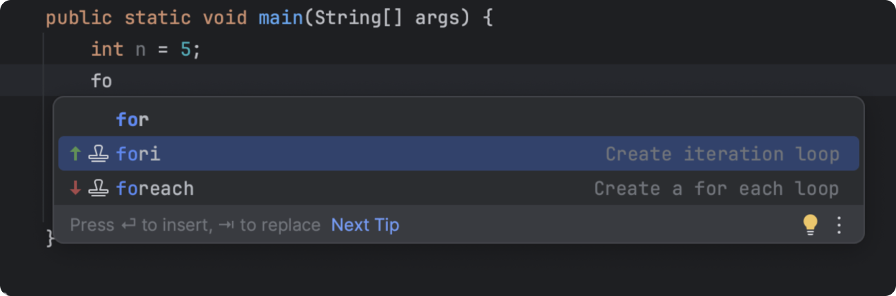Click the "main" method name
This screenshot has width=896, height=296.
click(281, 18)
